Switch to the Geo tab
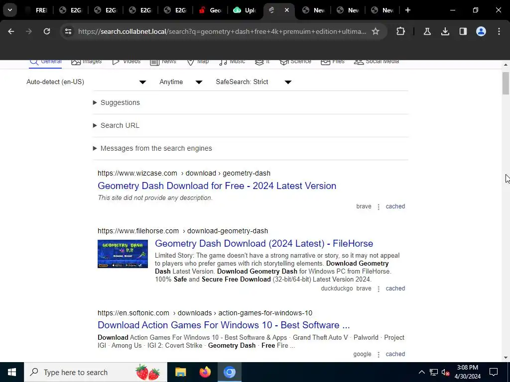 211,10
